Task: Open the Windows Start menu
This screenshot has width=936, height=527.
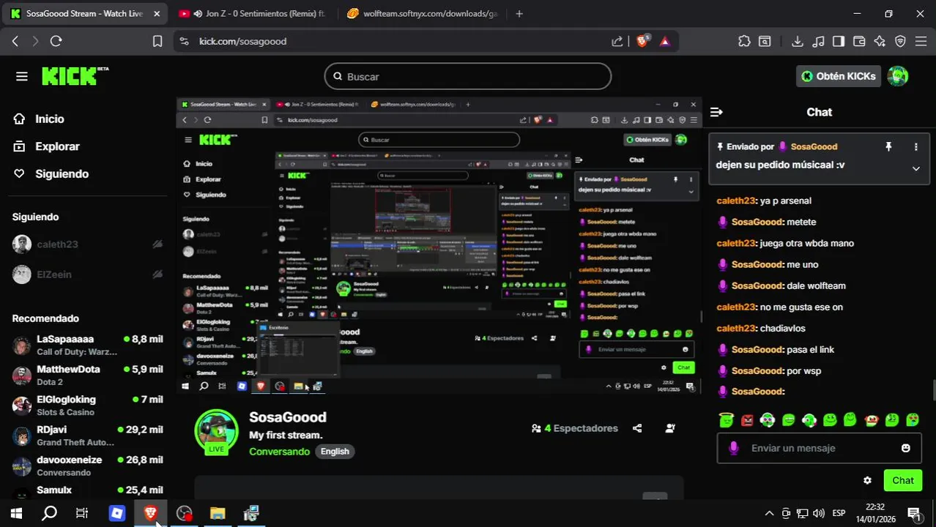Action: (x=16, y=513)
